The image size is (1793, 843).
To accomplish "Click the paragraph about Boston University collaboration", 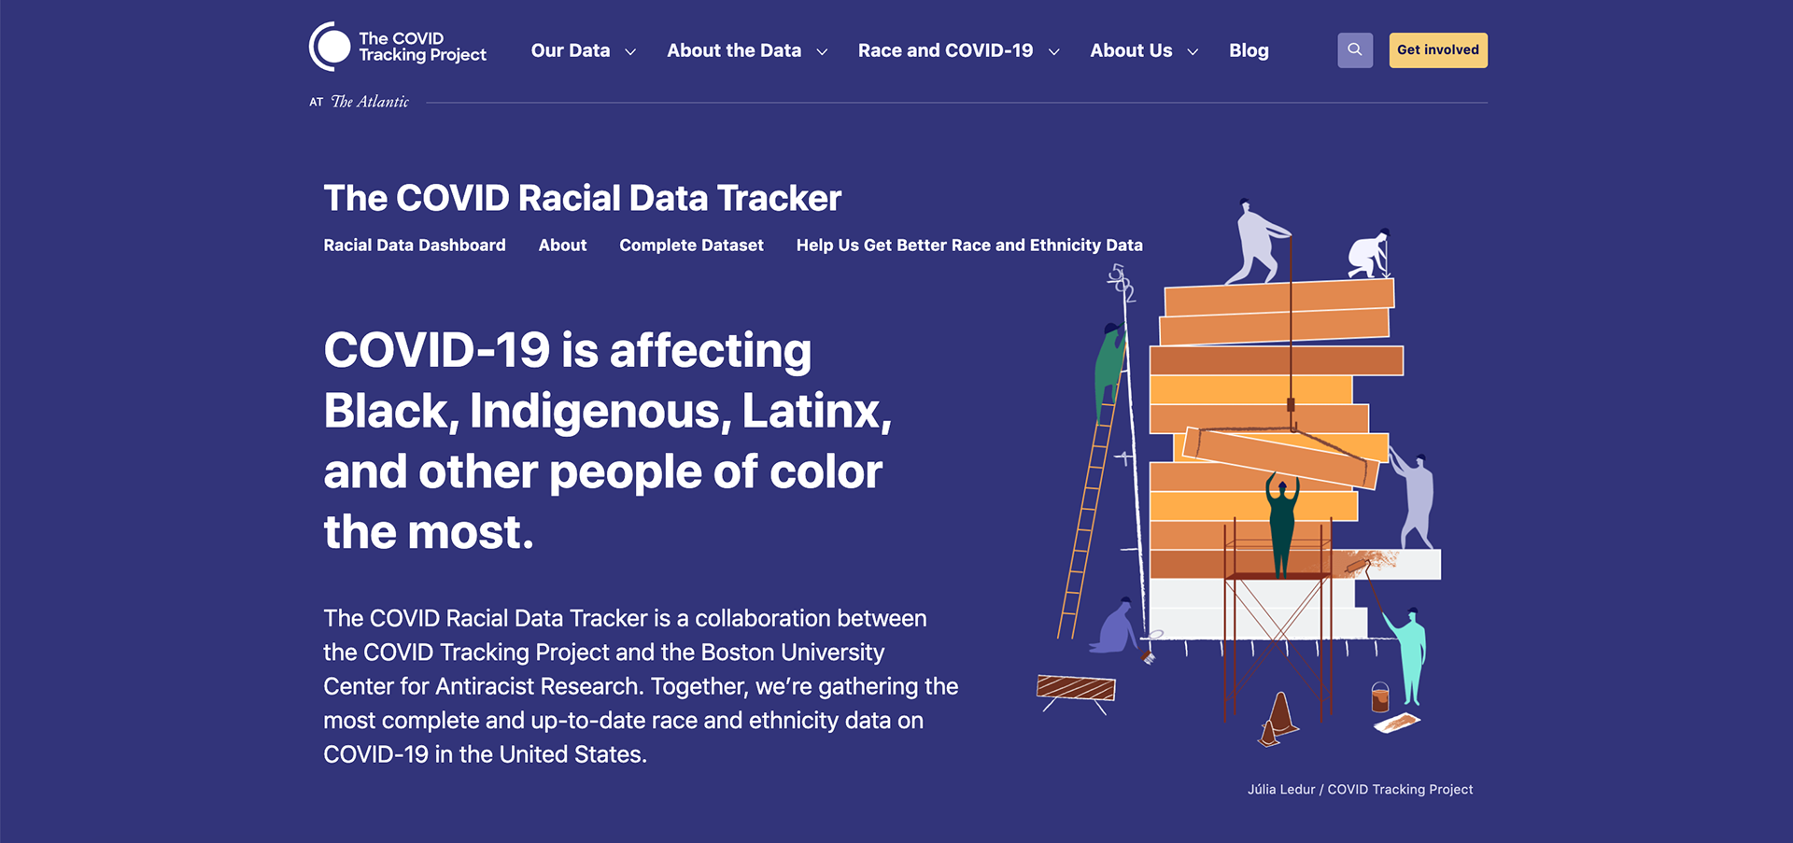I will coord(641,686).
